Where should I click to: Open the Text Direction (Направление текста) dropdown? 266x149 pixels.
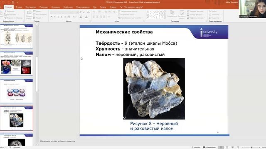(128, 11)
